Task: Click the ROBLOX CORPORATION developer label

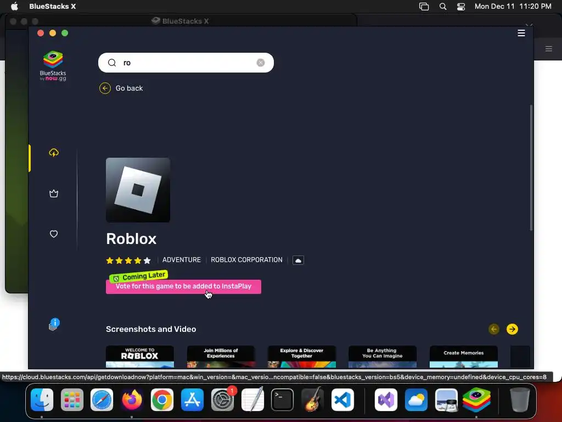Action: 246,260
